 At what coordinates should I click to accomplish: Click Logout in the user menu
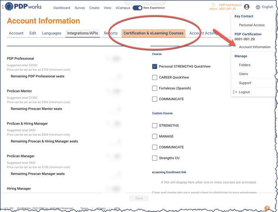(244, 92)
